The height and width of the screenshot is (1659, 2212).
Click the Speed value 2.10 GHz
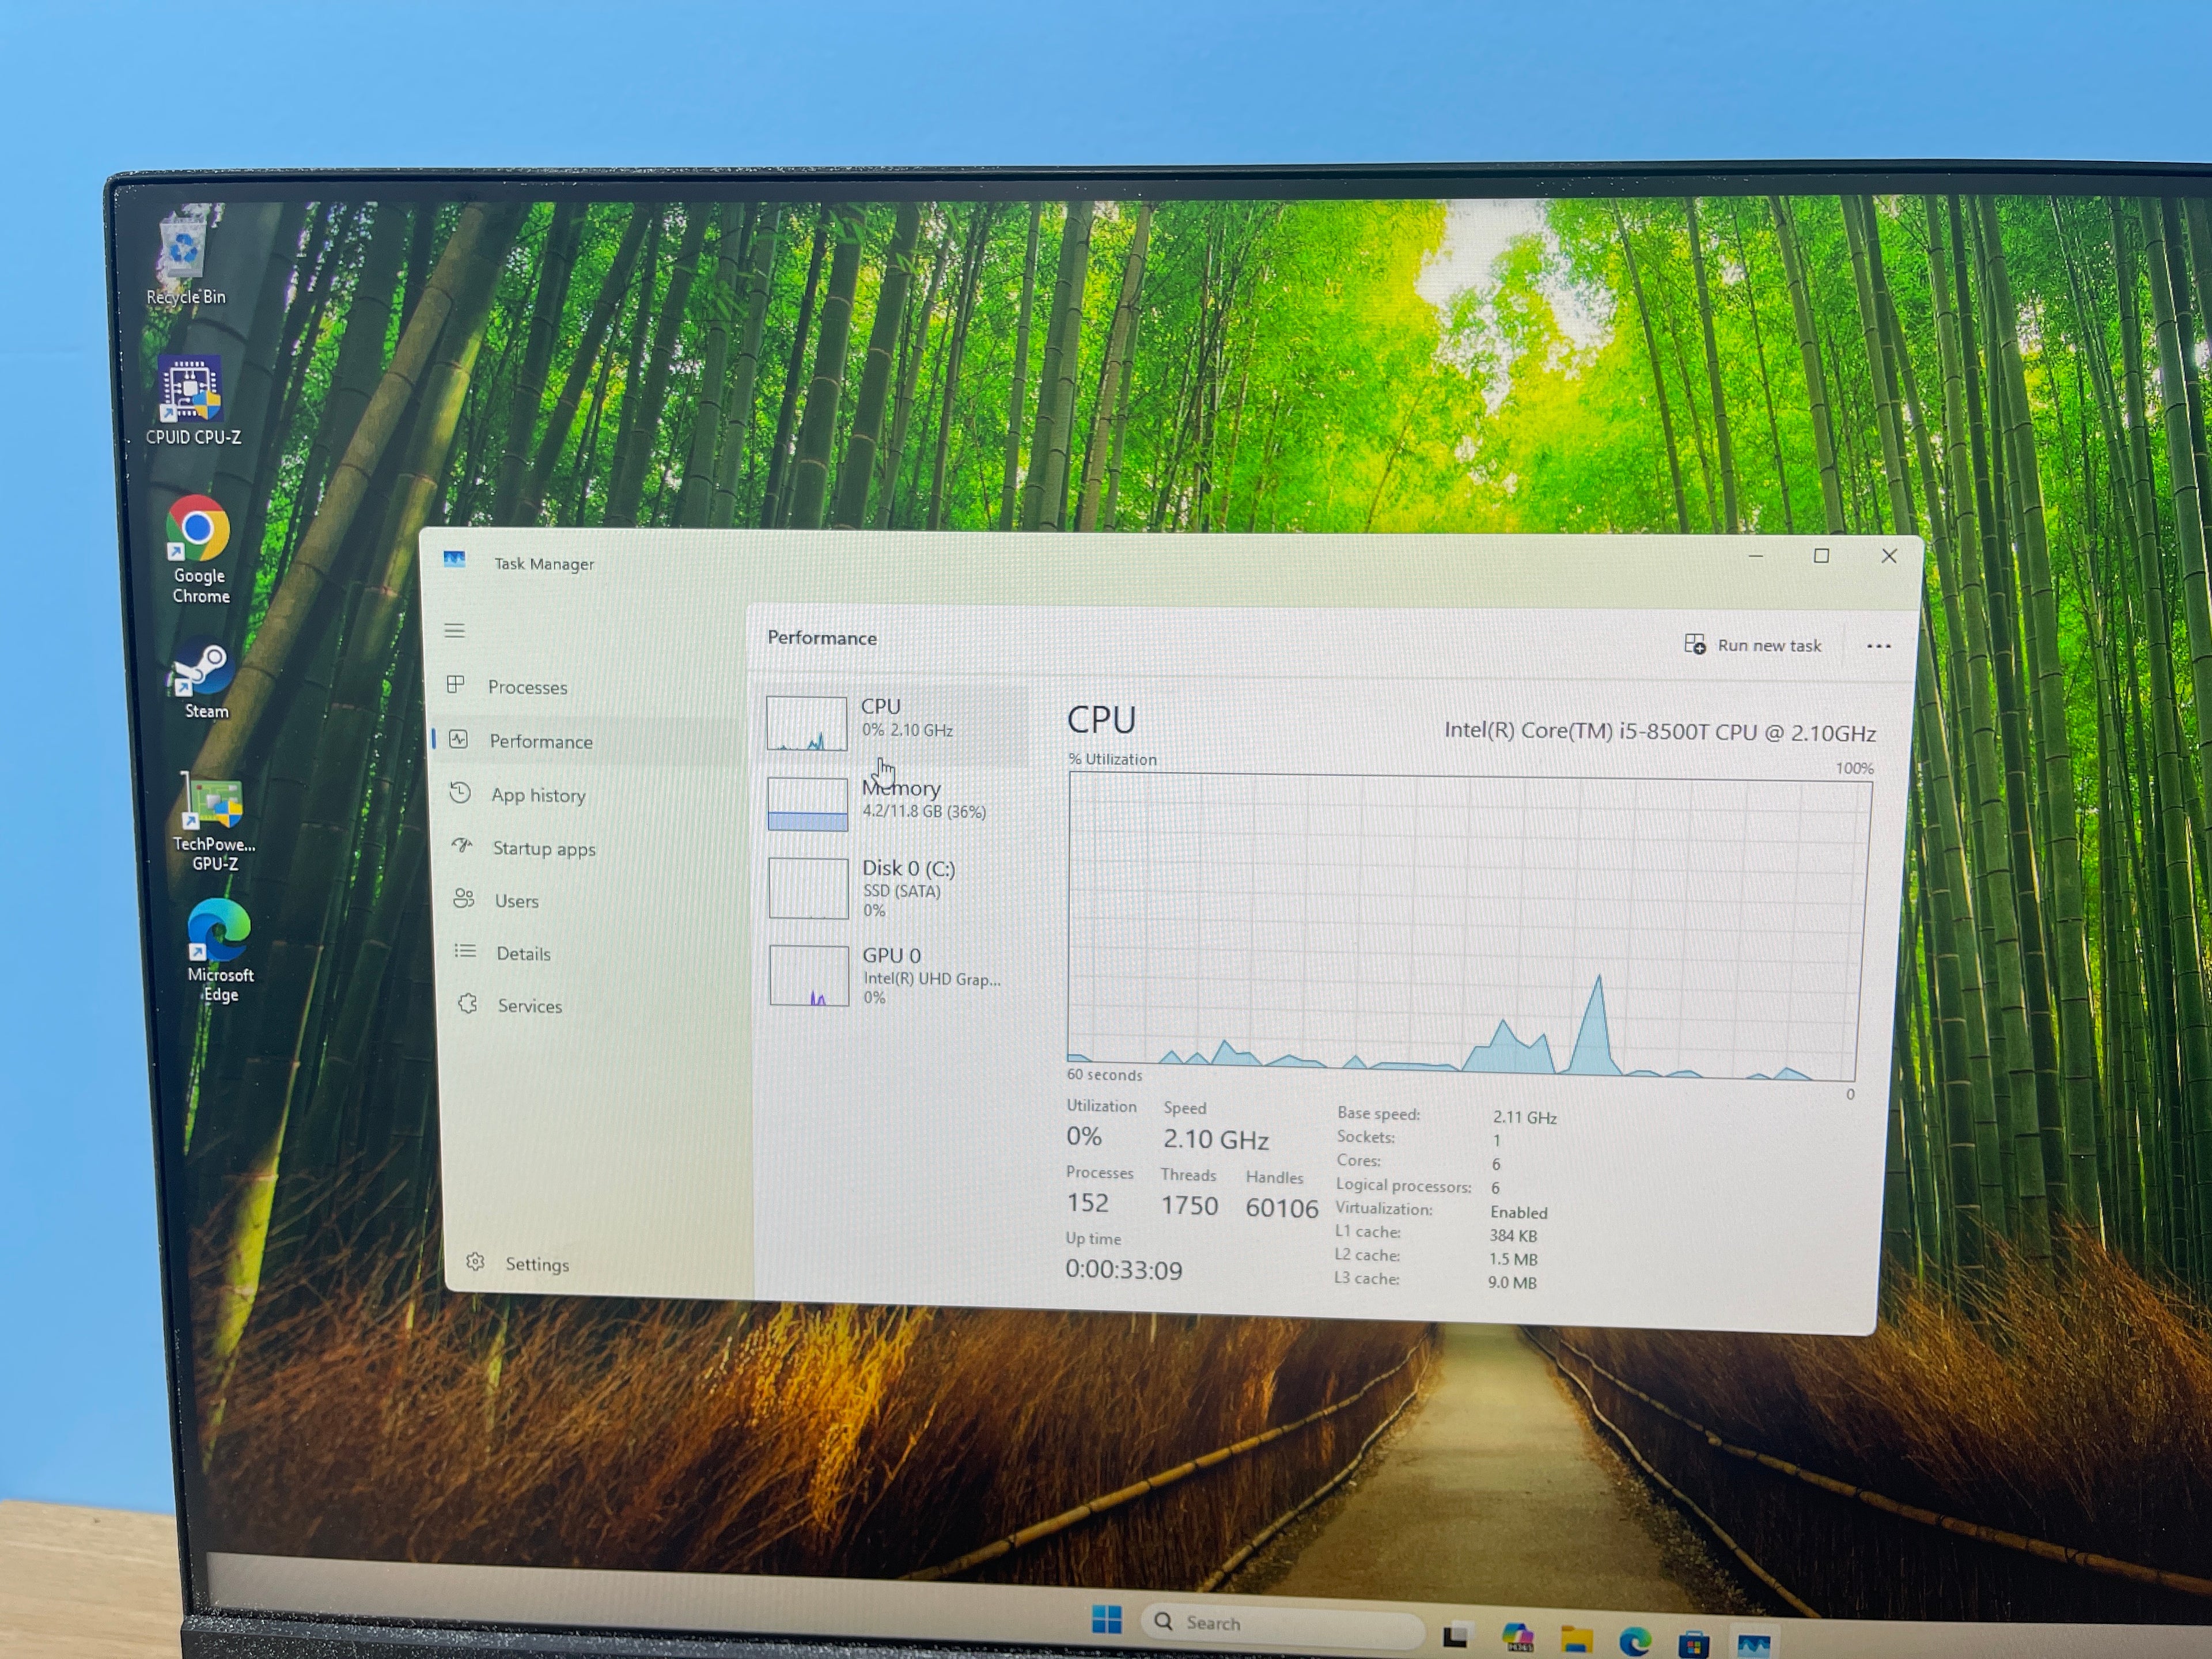pyautogui.click(x=1215, y=1139)
